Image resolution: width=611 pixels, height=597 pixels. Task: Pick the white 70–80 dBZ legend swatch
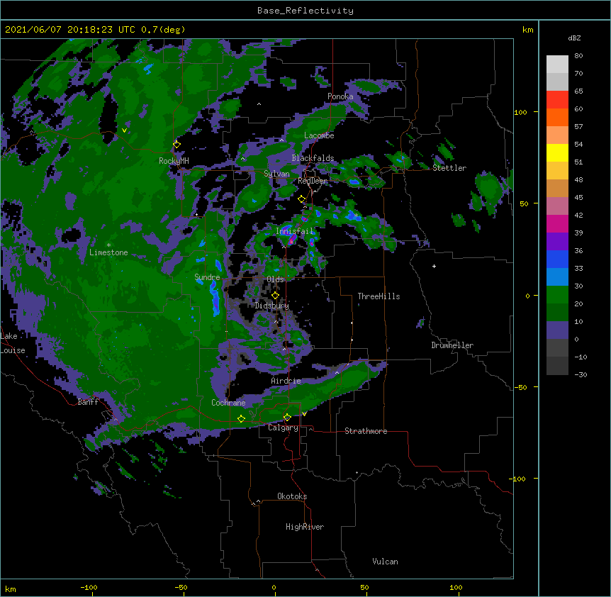[x=557, y=65]
